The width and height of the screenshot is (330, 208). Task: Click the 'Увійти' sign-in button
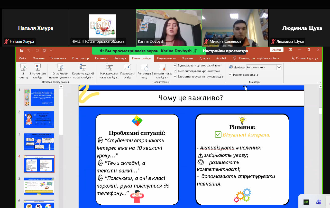tap(277, 50)
